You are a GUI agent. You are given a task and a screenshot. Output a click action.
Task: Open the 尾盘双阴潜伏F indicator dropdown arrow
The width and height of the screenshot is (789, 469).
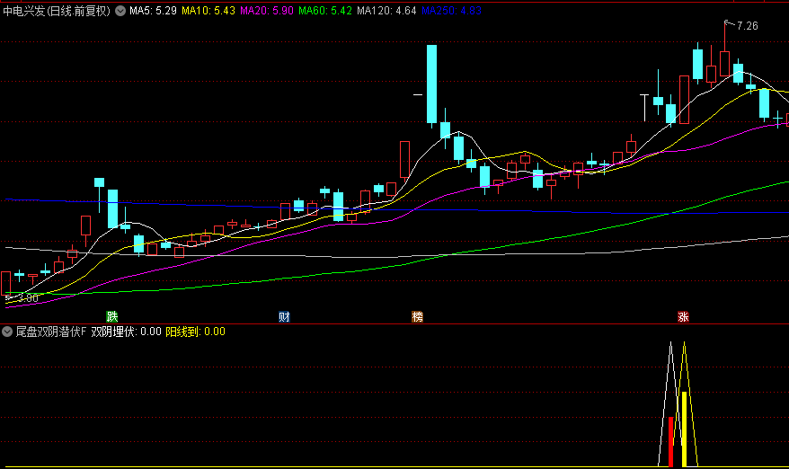[7, 332]
